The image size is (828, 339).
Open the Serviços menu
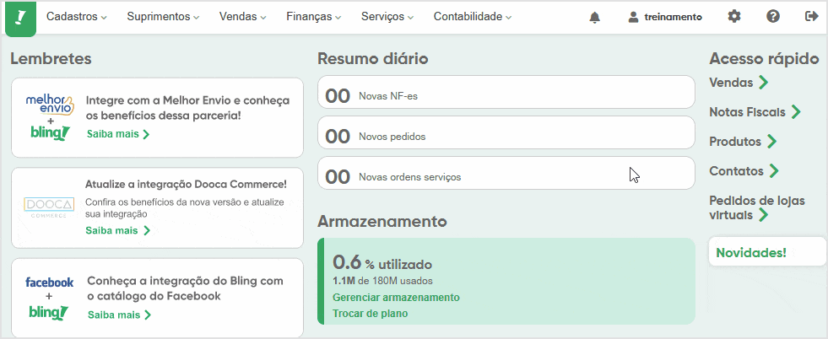387,17
